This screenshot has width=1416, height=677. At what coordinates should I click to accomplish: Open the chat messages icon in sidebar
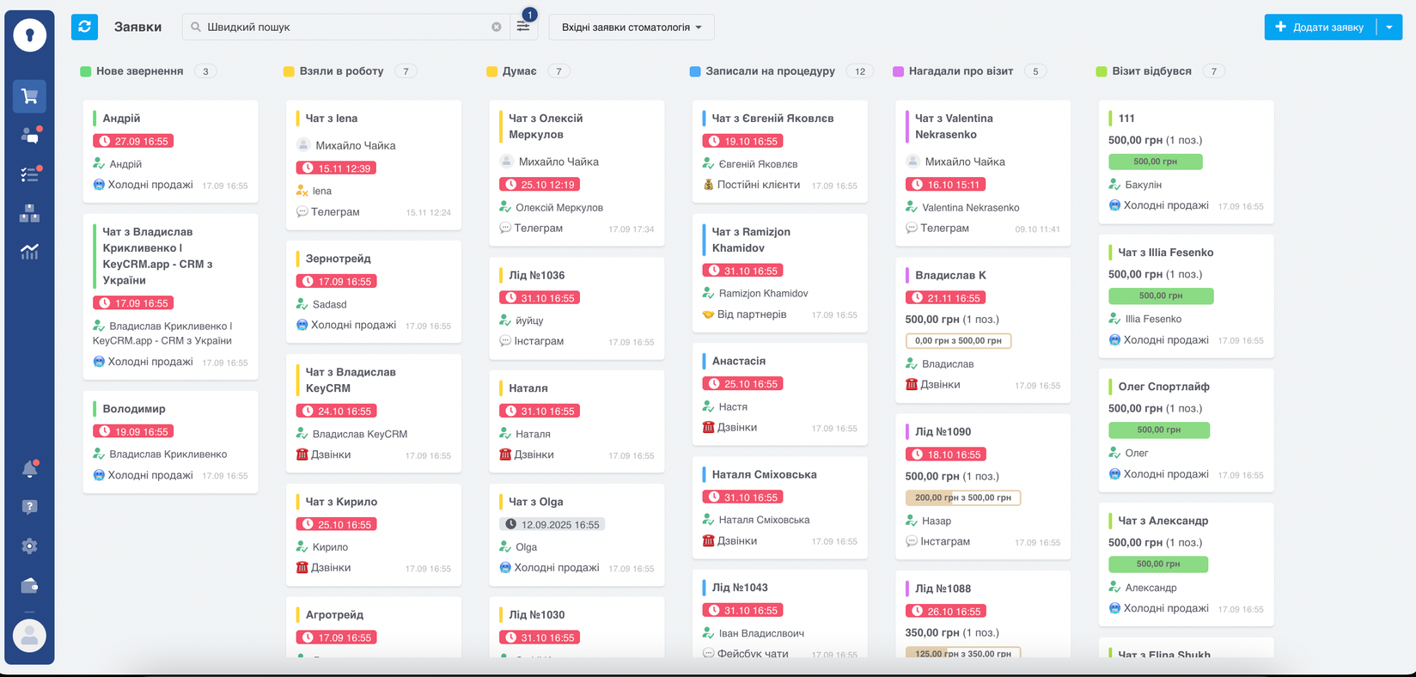tap(29, 136)
